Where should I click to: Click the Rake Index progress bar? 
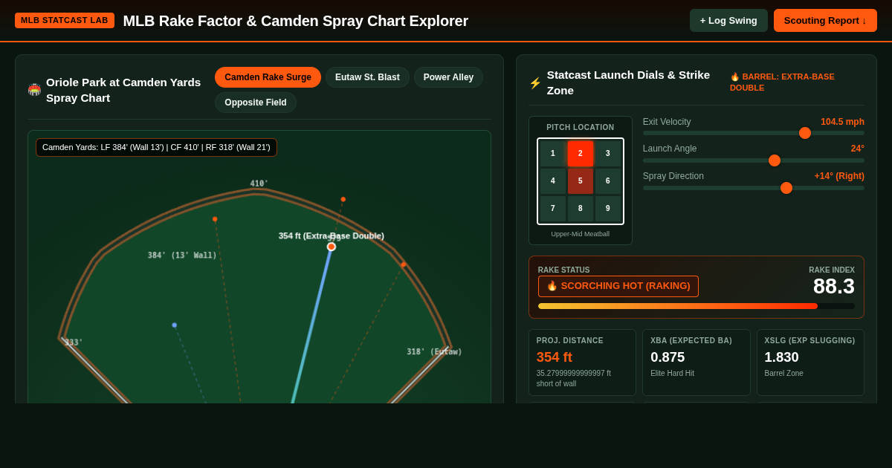point(697,306)
